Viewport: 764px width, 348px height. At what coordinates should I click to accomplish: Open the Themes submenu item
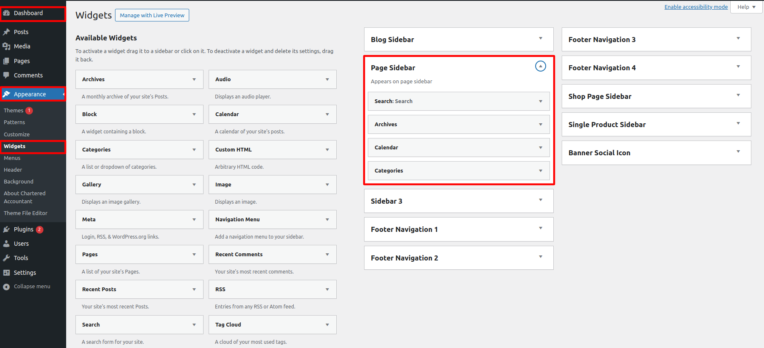point(13,111)
